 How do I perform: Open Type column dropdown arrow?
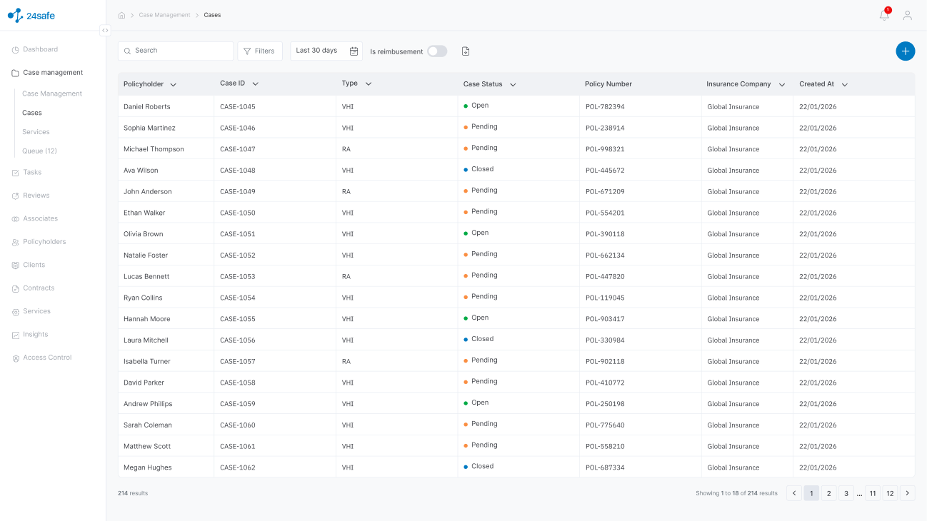[x=369, y=84]
